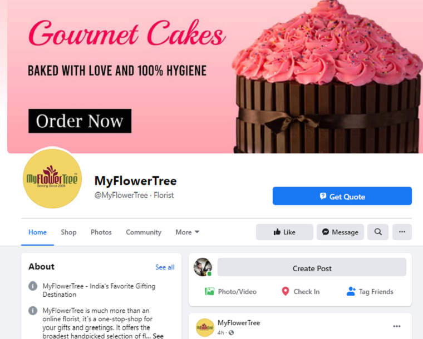Select the Home tab
The width and height of the screenshot is (423, 339).
point(37,232)
